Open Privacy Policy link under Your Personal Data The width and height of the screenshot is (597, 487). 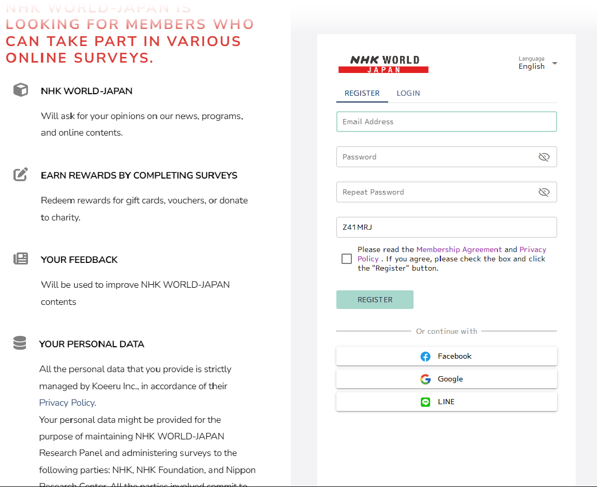(x=67, y=403)
